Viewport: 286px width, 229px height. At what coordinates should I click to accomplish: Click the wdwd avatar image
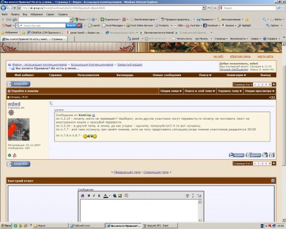19,129
